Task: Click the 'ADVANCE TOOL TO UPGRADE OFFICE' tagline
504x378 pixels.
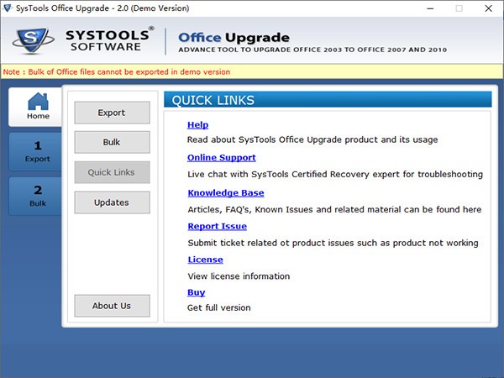Action: point(312,50)
